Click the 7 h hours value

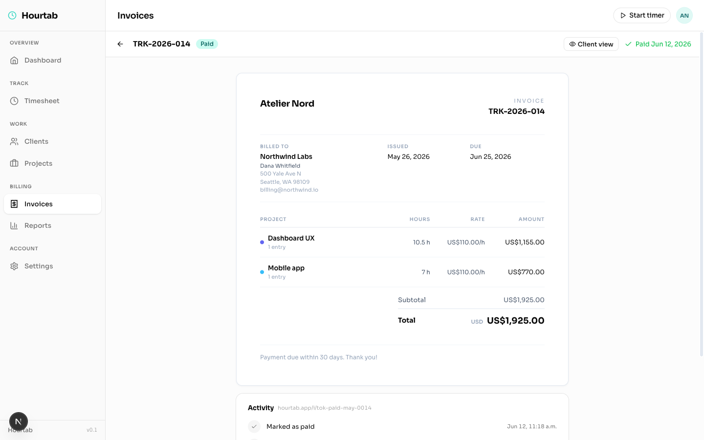point(426,272)
